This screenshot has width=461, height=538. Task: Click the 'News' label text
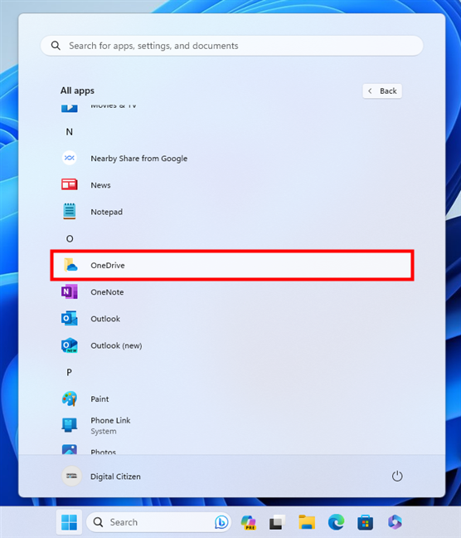[x=100, y=185]
